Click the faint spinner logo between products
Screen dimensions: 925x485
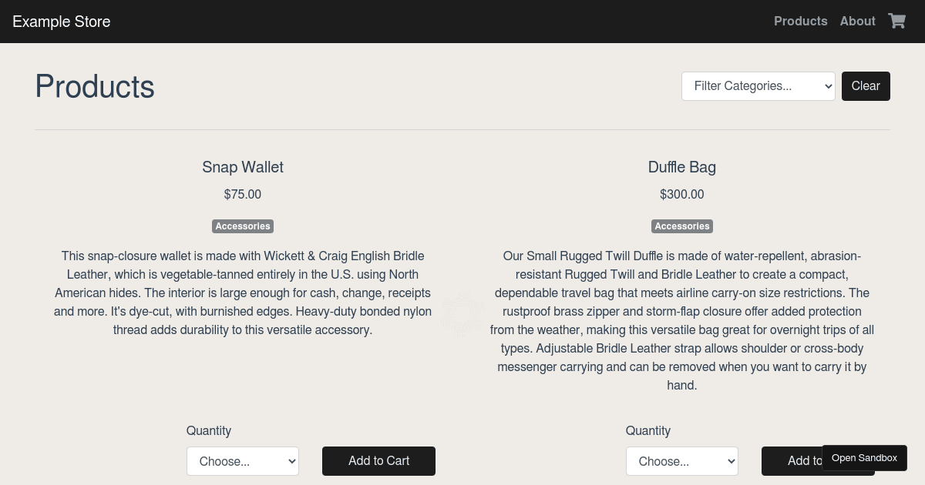point(462,314)
